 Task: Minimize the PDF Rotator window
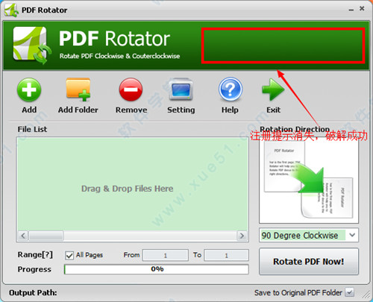click(351, 10)
